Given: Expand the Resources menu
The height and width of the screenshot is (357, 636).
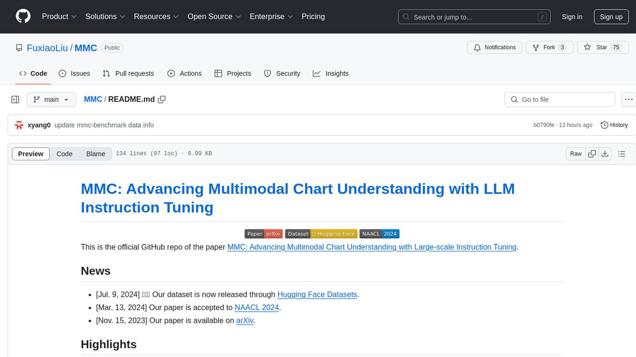Looking at the screenshot, I should coord(157,16).
